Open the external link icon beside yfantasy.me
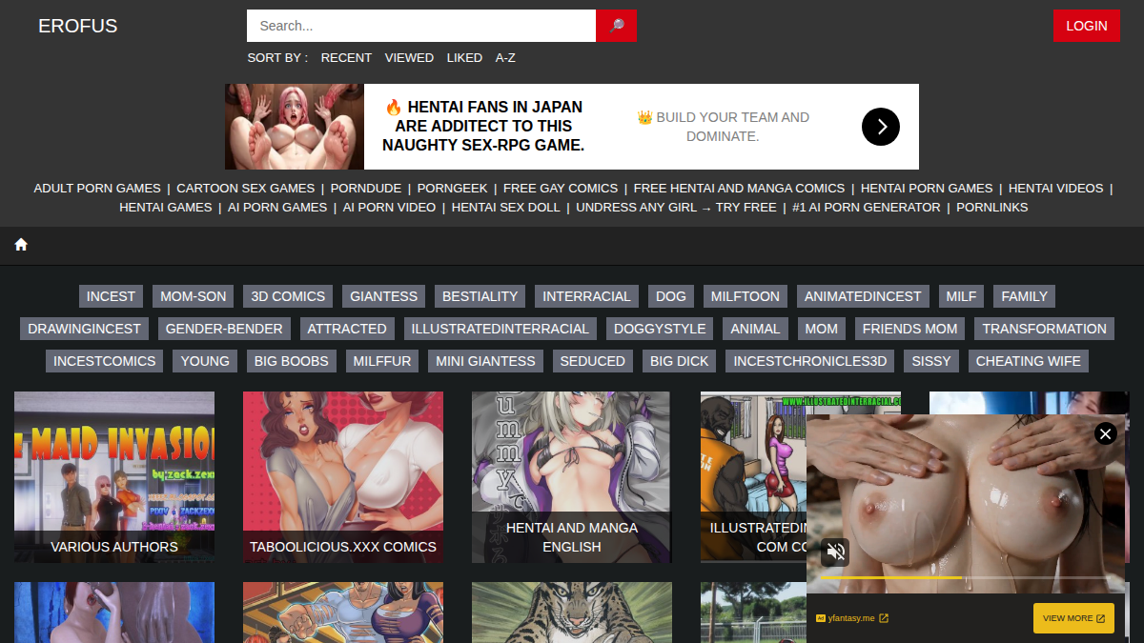This screenshot has width=1144, height=643. tap(884, 618)
